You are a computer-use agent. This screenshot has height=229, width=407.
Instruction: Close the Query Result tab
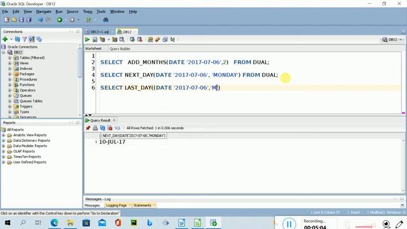pos(114,120)
